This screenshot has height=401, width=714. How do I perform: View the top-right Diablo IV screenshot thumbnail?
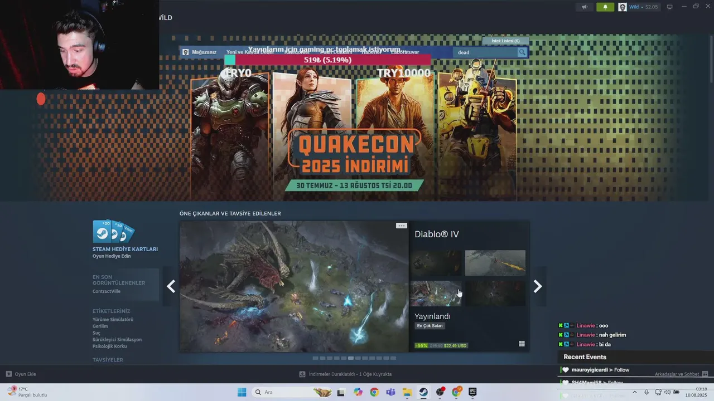[x=495, y=263]
